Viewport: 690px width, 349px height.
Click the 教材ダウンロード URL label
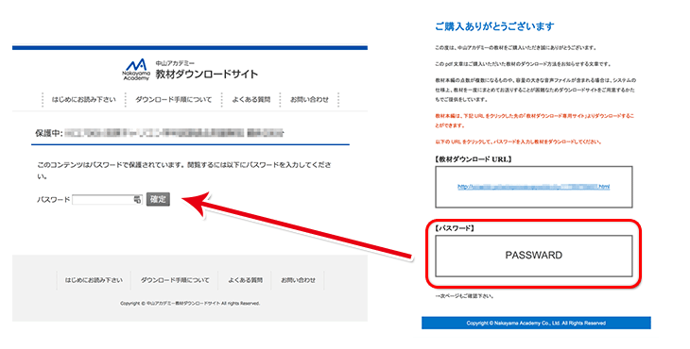pyautogui.click(x=473, y=159)
